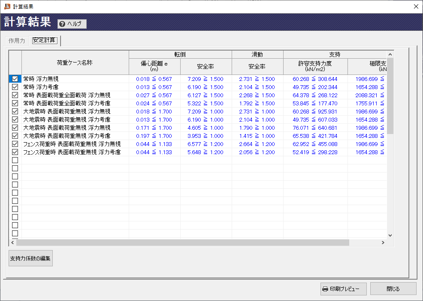This screenshot has height=301, width=423.
Task: Click the 支持 group header
Action: tap(335, 54)
